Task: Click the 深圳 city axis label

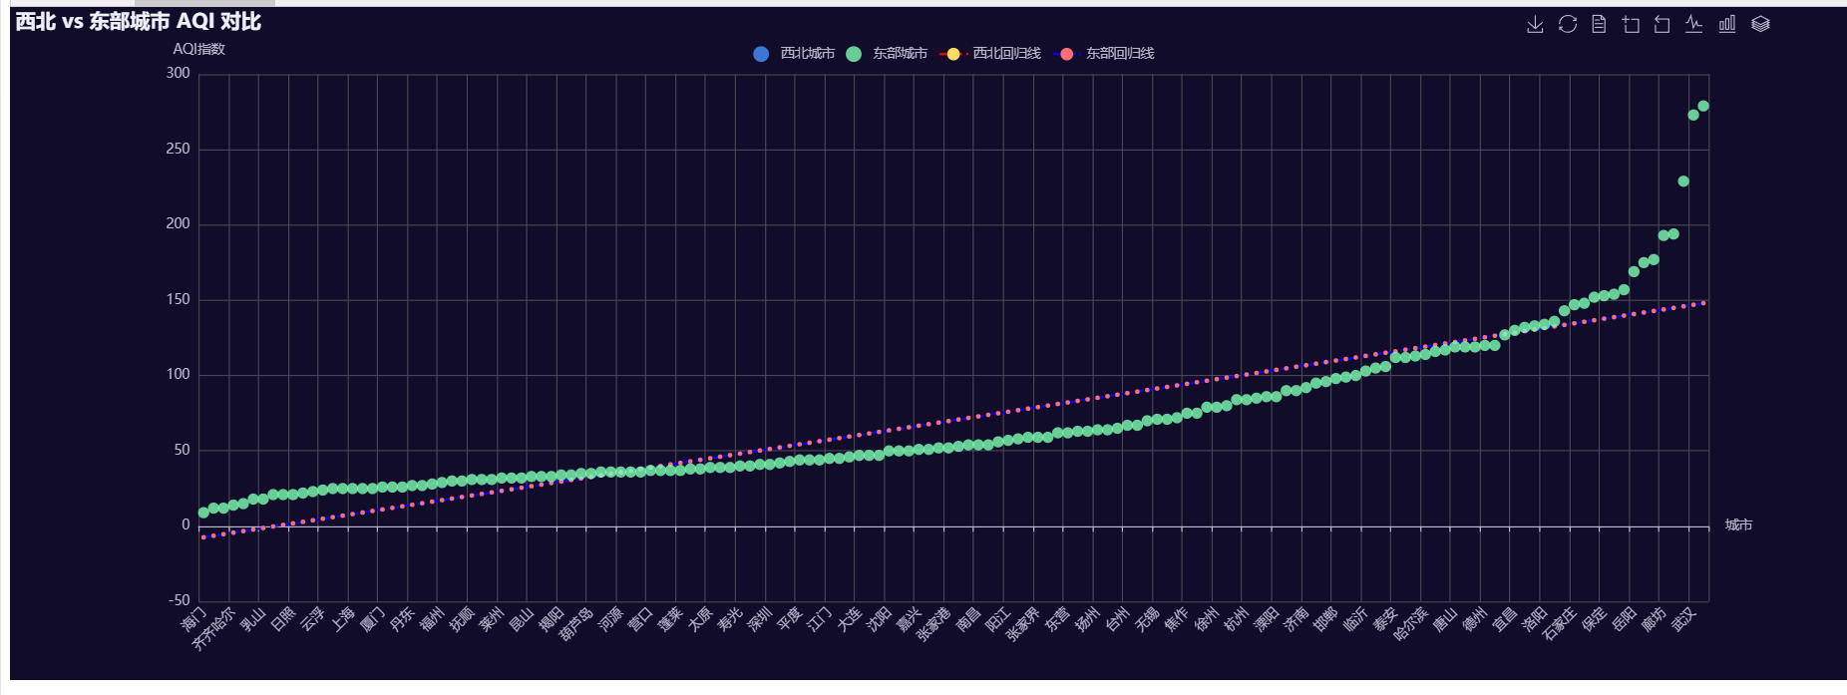Action: pos(759,619)
